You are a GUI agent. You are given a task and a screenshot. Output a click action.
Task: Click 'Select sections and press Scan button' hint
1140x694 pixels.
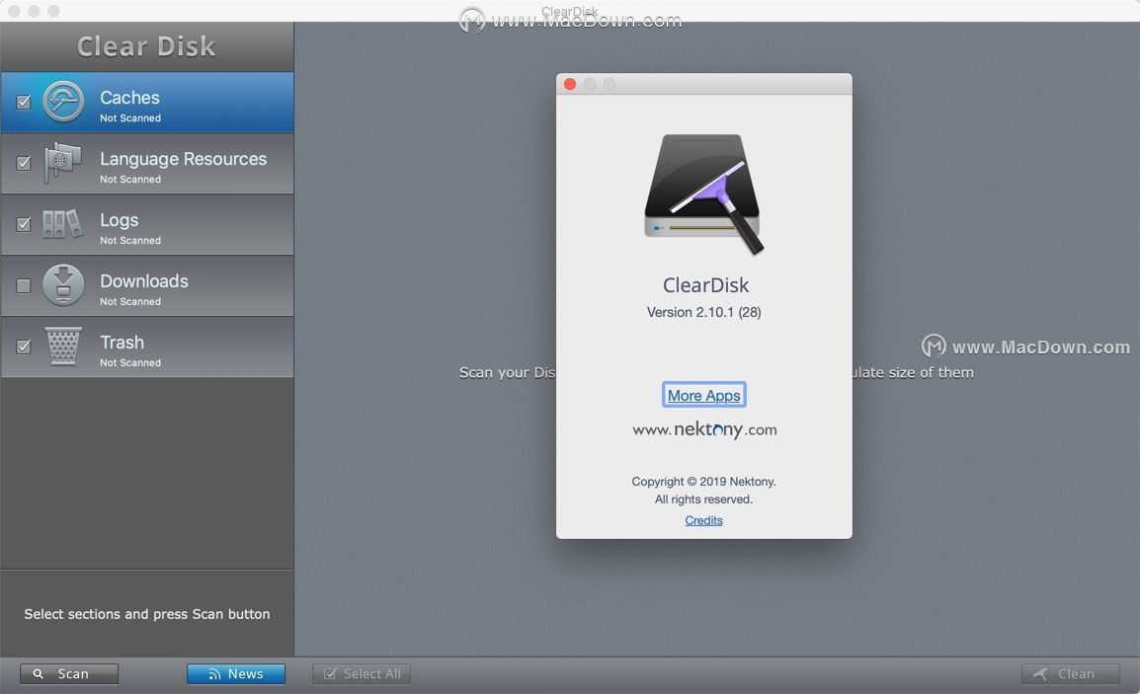pyautogui.click(x=147, y=614)
